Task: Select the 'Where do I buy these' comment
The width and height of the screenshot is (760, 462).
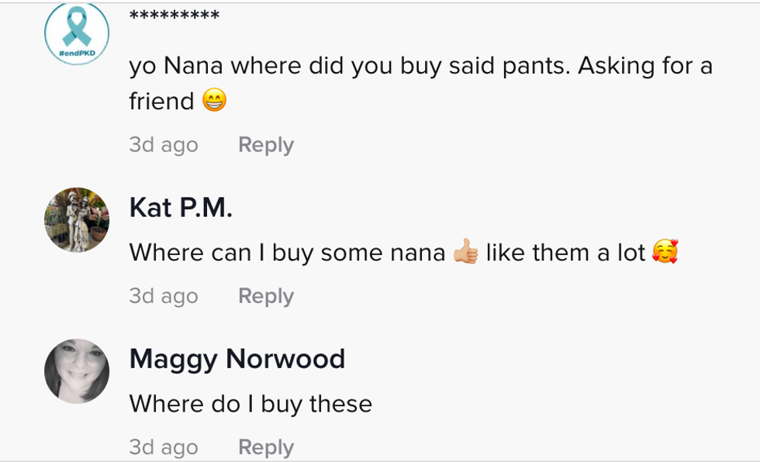Action: click(250, 404)
